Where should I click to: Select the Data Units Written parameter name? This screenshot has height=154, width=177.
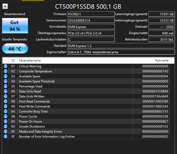[32, 96]
